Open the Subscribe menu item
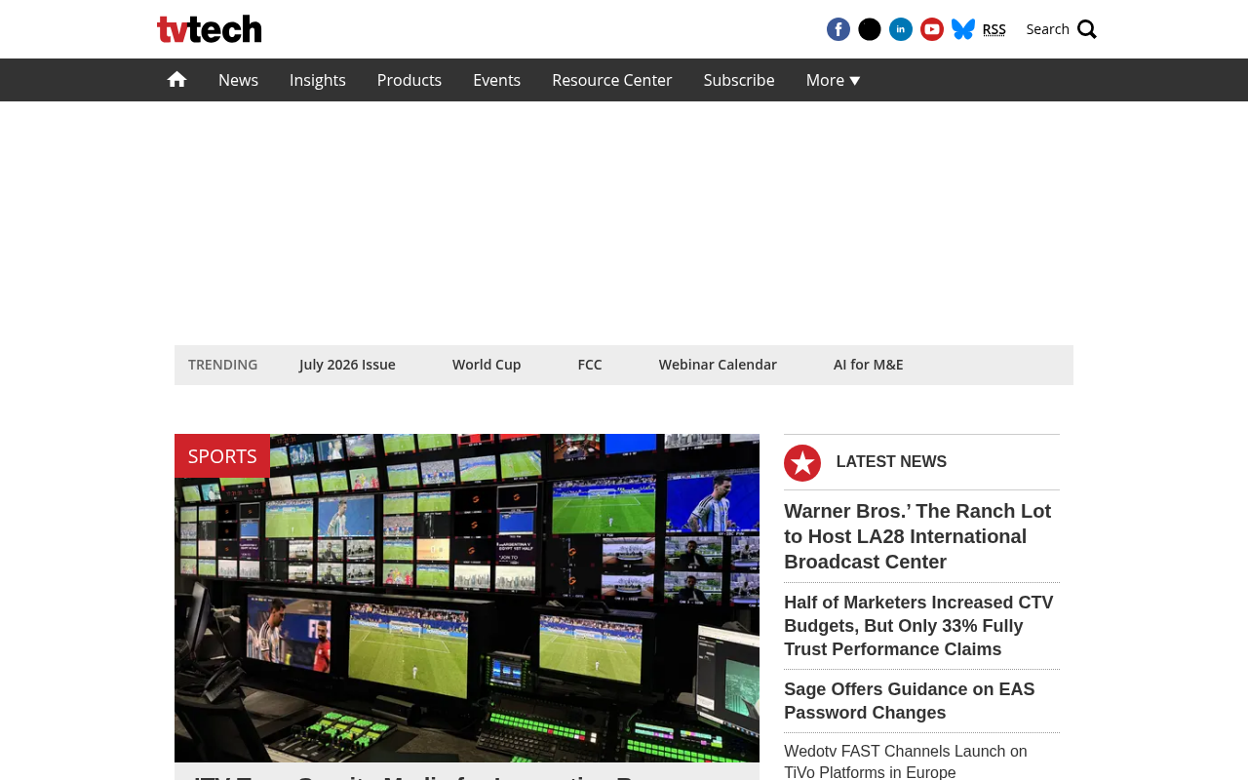 (x=739, y=80)
